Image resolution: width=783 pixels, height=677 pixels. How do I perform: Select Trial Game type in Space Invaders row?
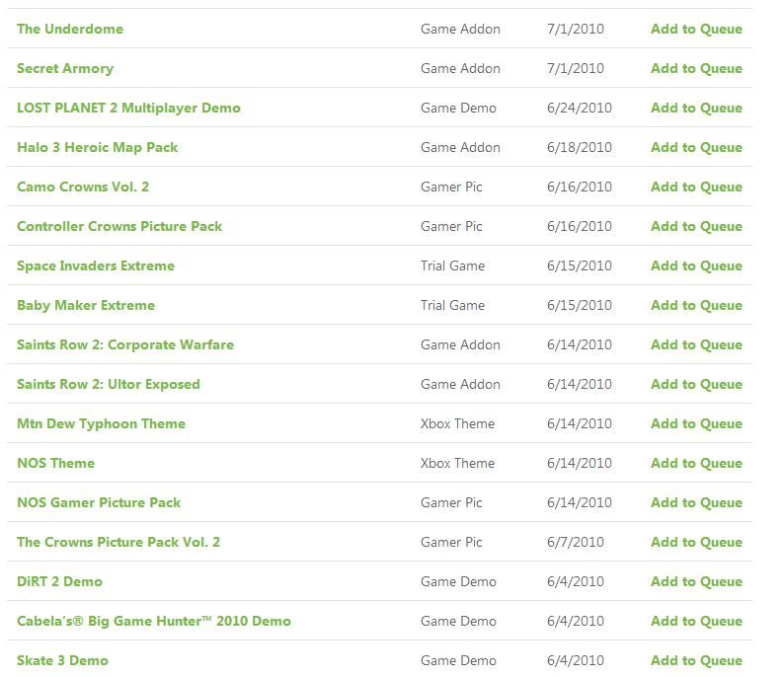pos(452,265)
